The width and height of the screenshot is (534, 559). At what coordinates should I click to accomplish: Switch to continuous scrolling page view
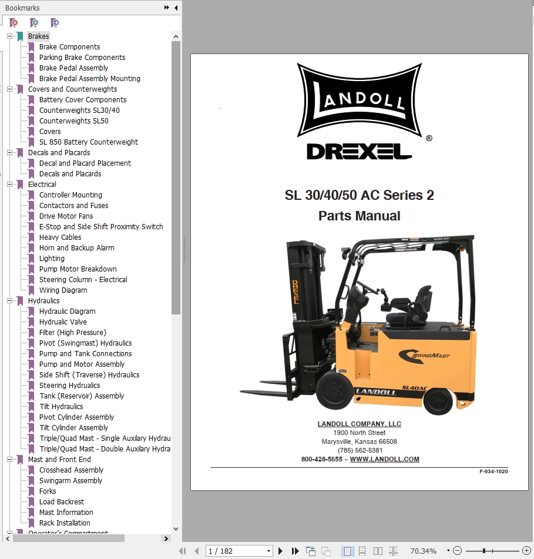[x=362, y=551]
